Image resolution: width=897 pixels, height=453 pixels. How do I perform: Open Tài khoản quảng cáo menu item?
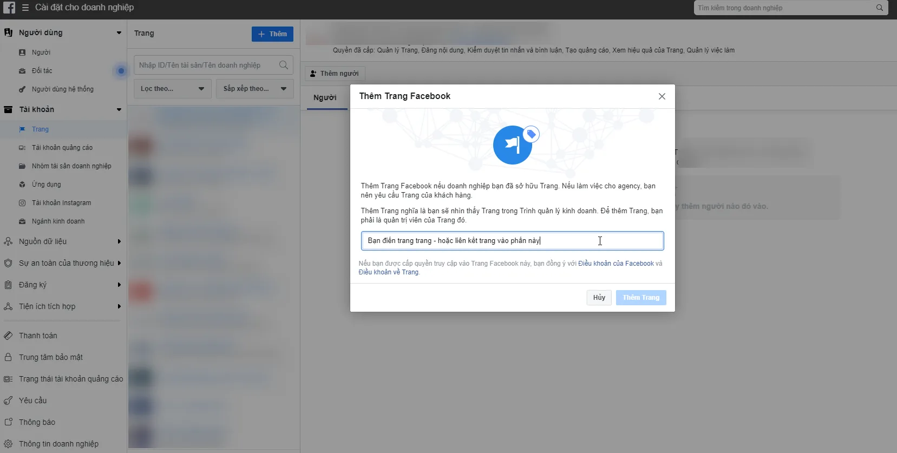click(62, 148)
